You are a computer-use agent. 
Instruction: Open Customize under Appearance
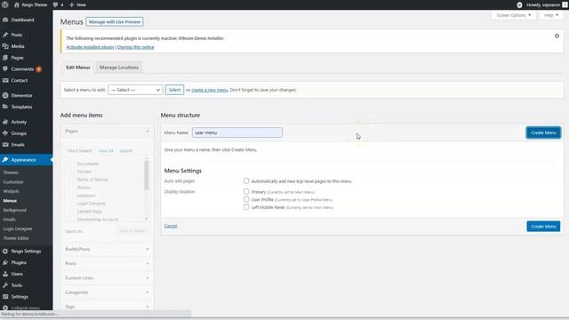coord(13,181)
